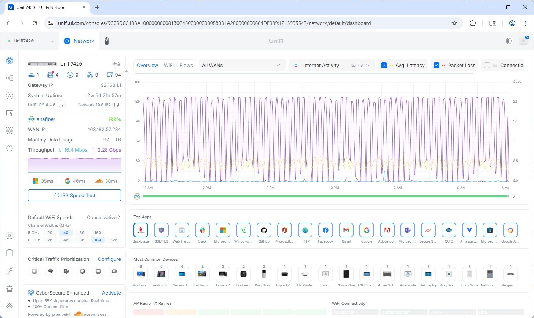Expand the Unifi7420 console selector
This screenshot has width=534, height=318.
point(31,41)
